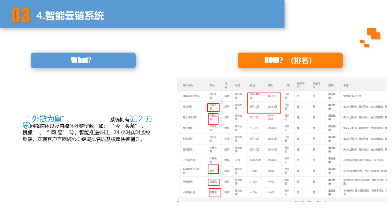Click the rotate icon in the table toolbar

[318, 202]
